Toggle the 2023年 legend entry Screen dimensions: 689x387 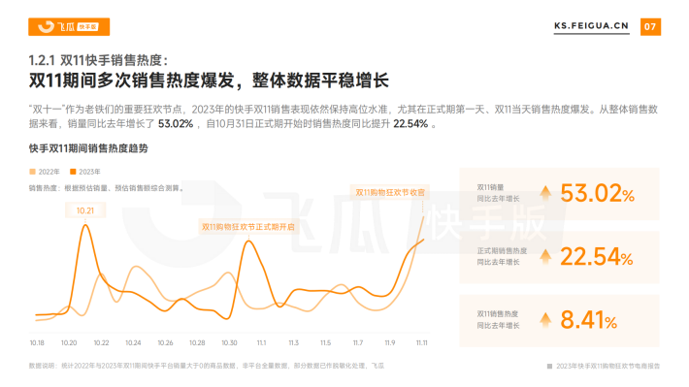click(x=85, y=172)
